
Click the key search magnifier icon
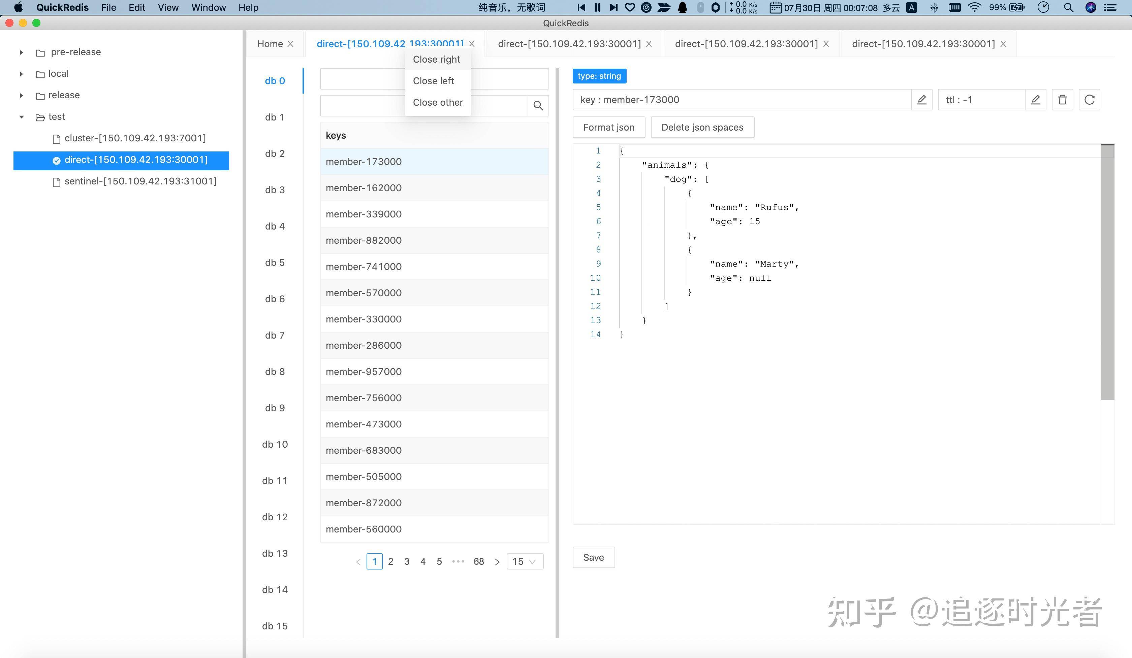[538, 105]
